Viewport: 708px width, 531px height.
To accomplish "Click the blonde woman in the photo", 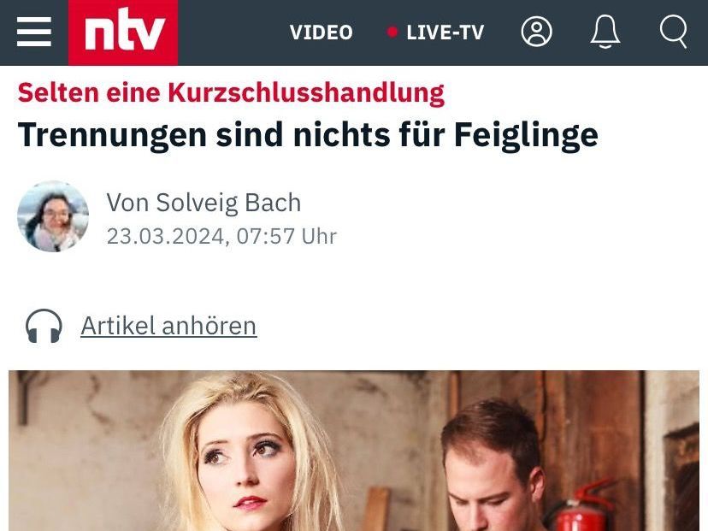I will tap(246, 456).
